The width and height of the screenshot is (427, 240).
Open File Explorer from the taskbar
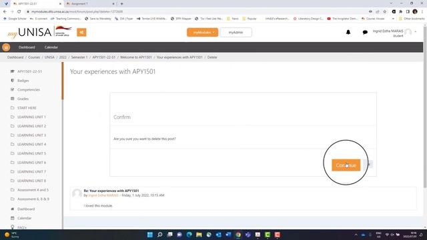199,235
